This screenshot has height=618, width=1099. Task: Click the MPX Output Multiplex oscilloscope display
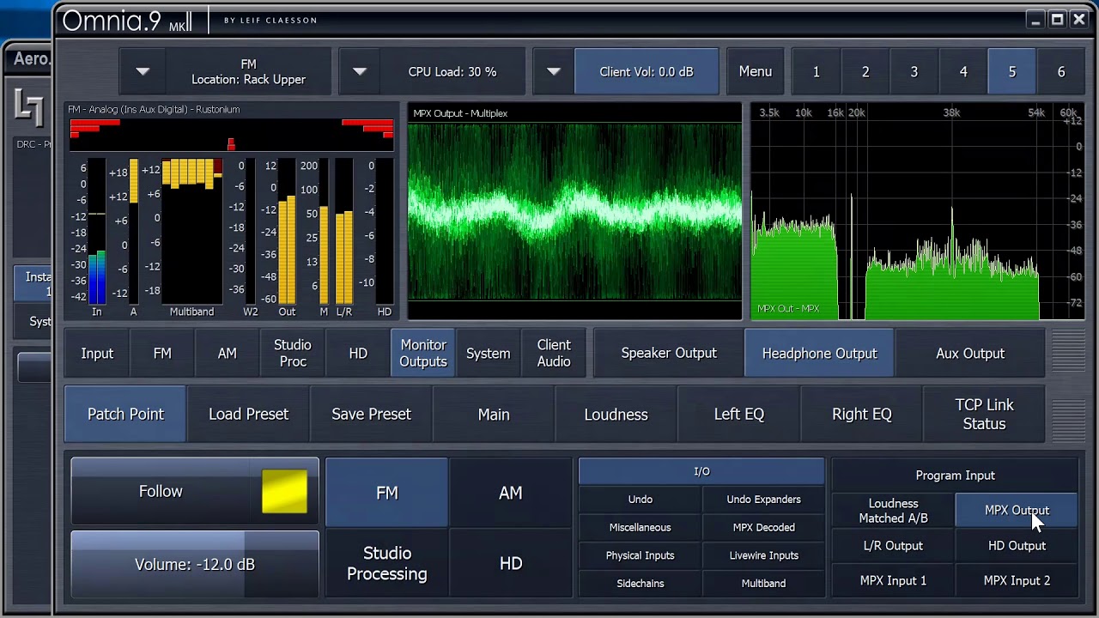[574, 211]
